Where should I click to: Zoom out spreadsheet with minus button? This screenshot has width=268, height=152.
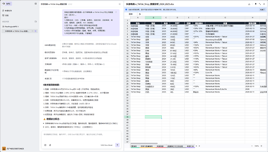[x=252, y=146]
